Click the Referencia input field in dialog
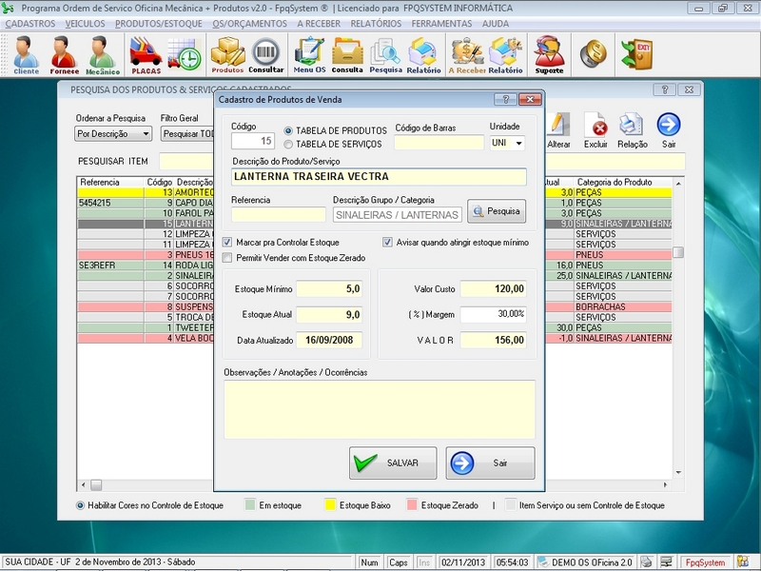Screen dimensions: 761x571 pos(278,215)
